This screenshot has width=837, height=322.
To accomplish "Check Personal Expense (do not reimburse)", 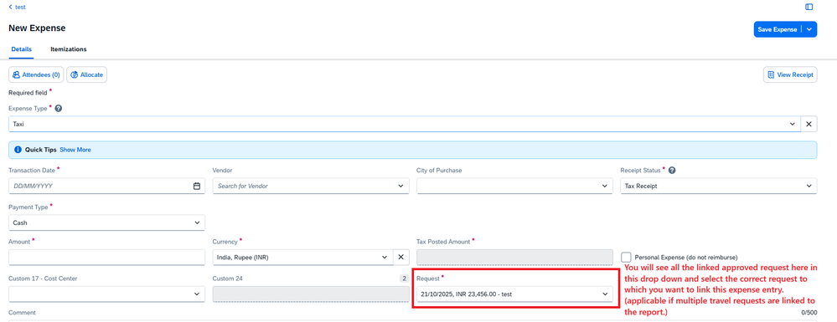I will (627, 257).
